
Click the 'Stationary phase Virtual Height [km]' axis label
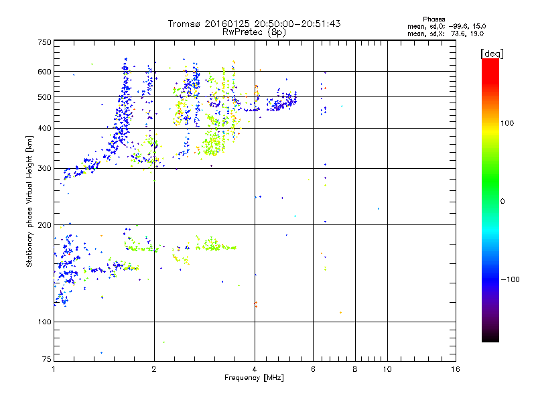point(29,201)
